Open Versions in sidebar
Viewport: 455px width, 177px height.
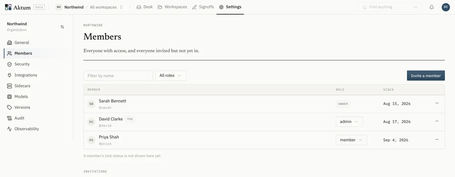pyautogui.click(x=35, y=107)
